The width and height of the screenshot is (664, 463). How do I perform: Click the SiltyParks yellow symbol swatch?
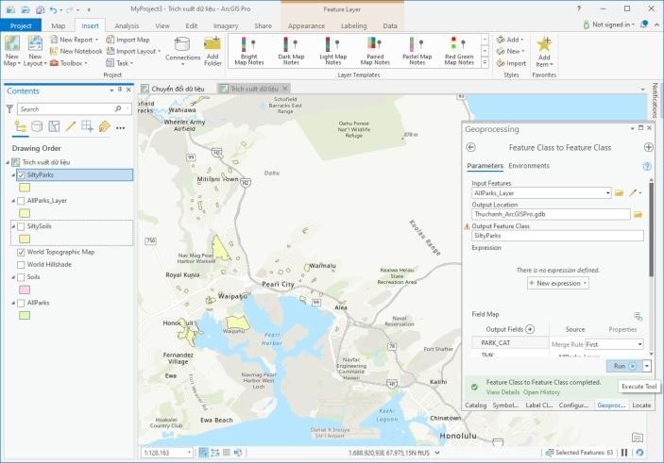pos(25,188)
